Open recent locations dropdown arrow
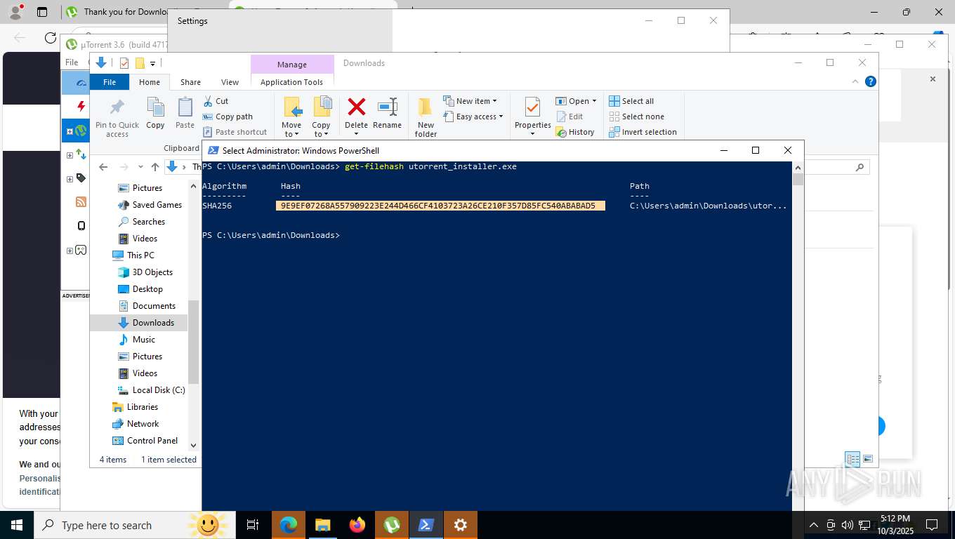The image size is (955, 539). pos(140,167)
